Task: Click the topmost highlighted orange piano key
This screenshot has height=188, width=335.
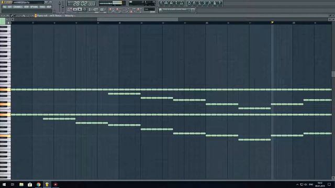Action: coord(5,89)
